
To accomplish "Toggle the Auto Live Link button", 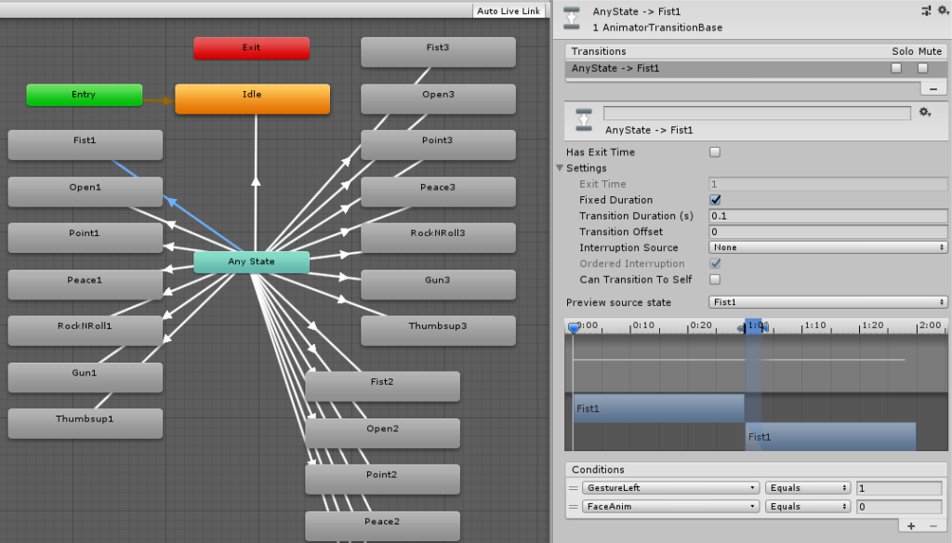I will (x=509, y=11).
